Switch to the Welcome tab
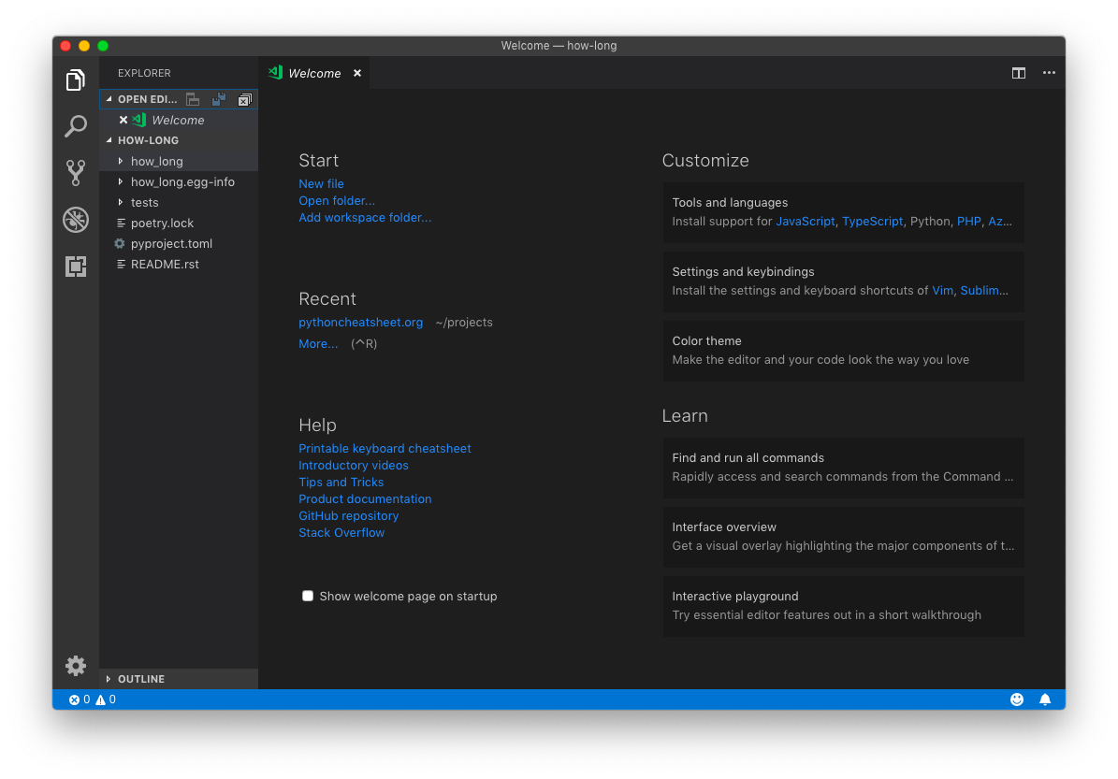This screenshot has width=1118, height=779. coord(314,72)
